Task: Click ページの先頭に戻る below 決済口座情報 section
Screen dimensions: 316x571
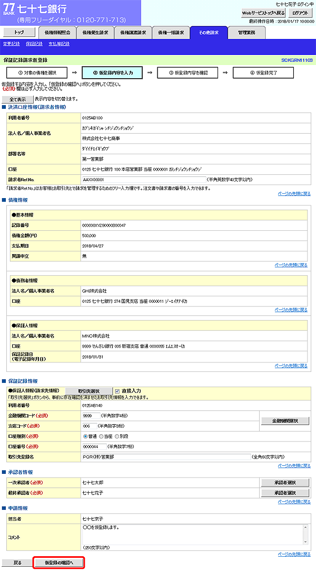Action: coord(294,194)
